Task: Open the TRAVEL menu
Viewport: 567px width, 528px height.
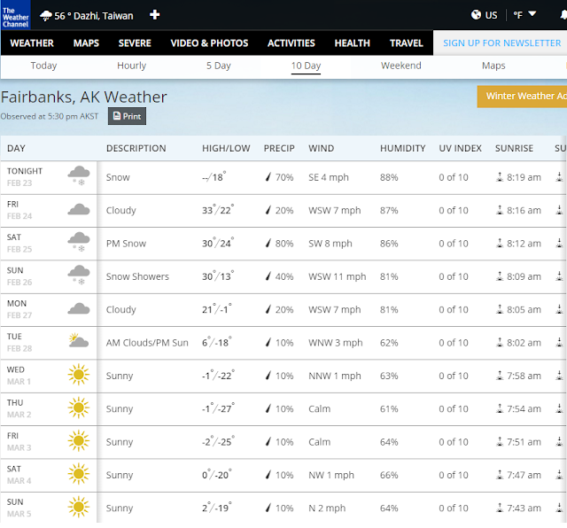Action: coord(406,43)
